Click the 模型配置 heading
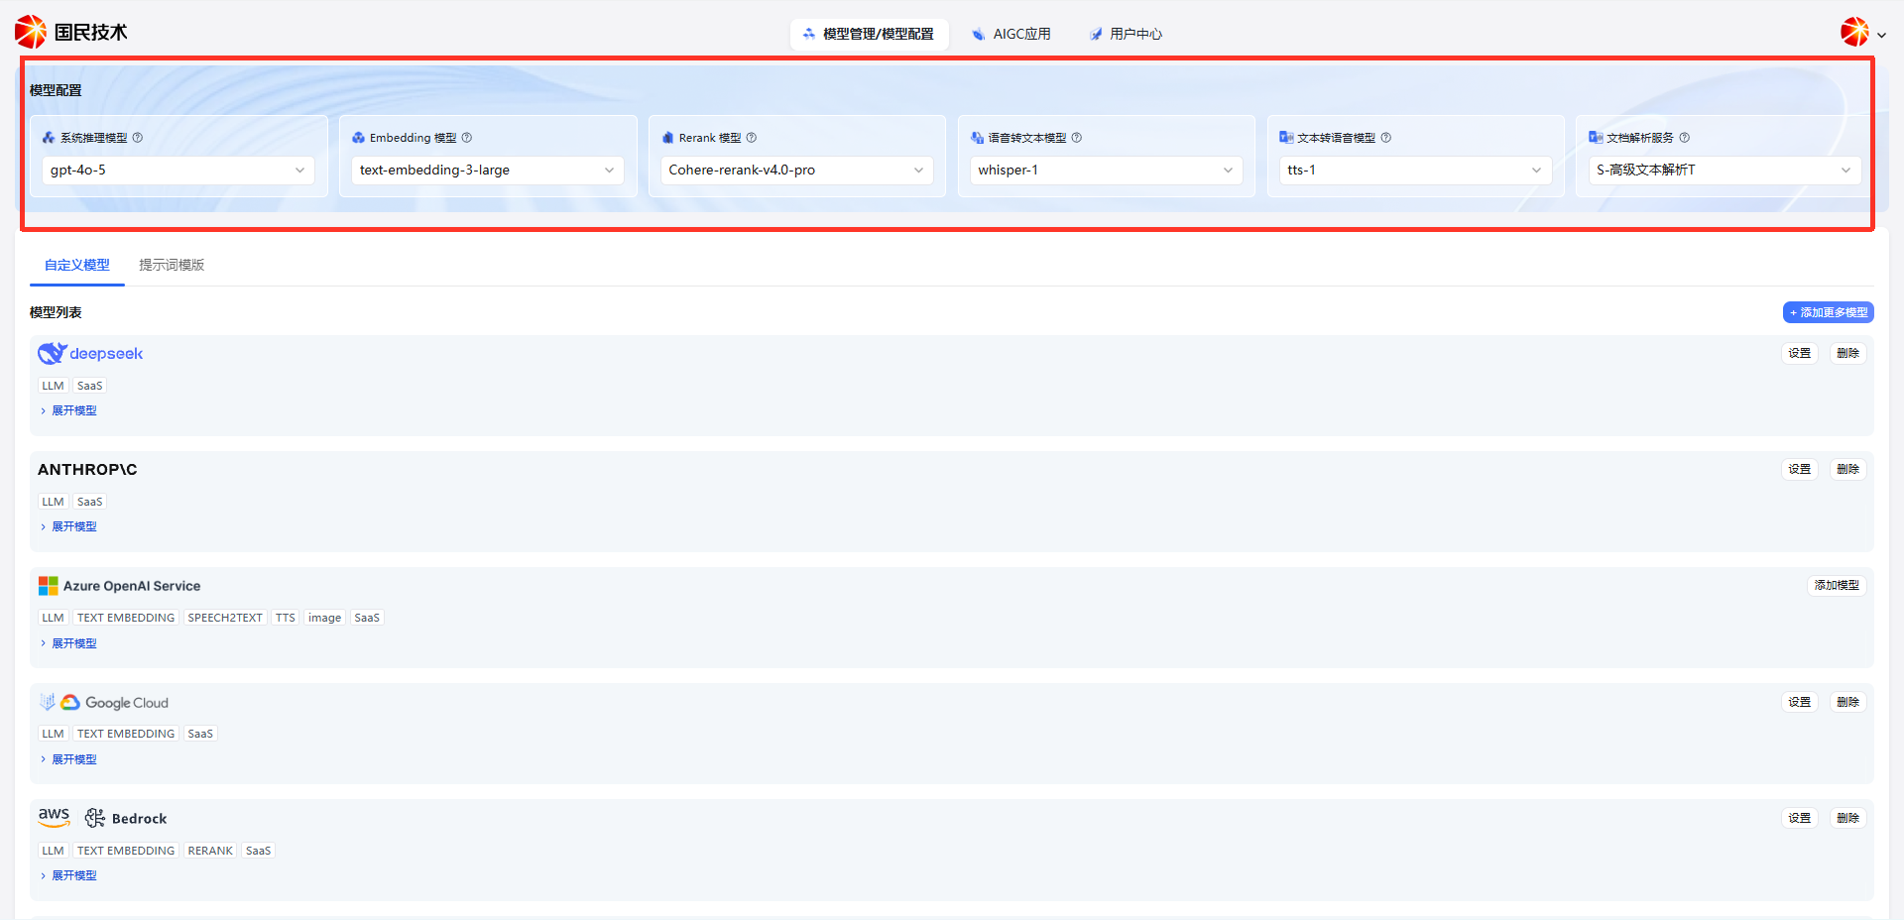The image size is (1904, 920). (x=56, y=90)
